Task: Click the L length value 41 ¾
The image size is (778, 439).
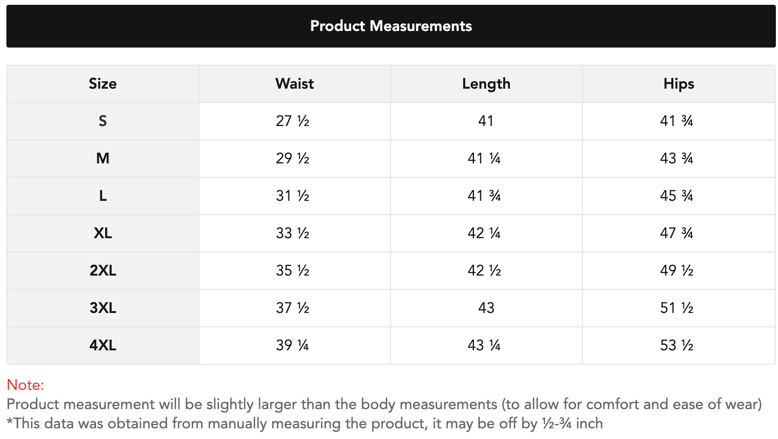Action: tap(484, 196)
